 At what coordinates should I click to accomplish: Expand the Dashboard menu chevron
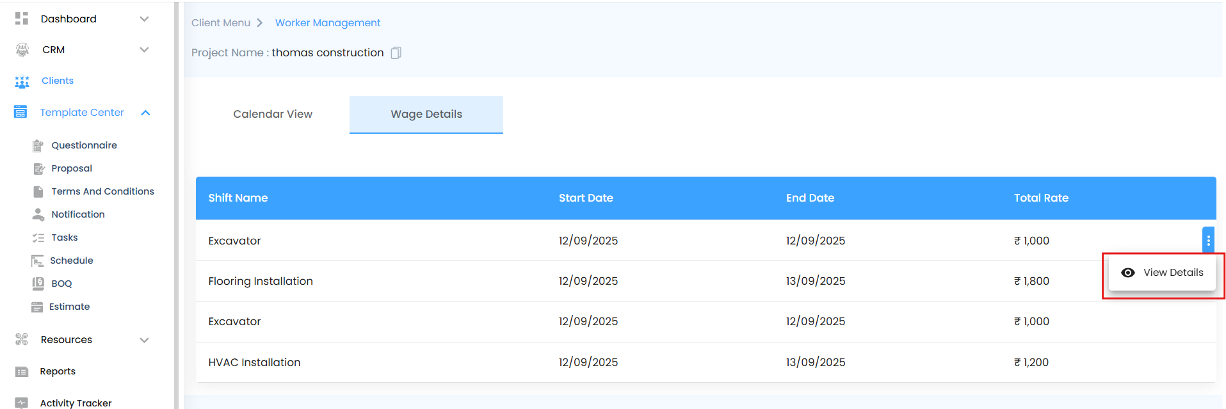coord(144,19)
